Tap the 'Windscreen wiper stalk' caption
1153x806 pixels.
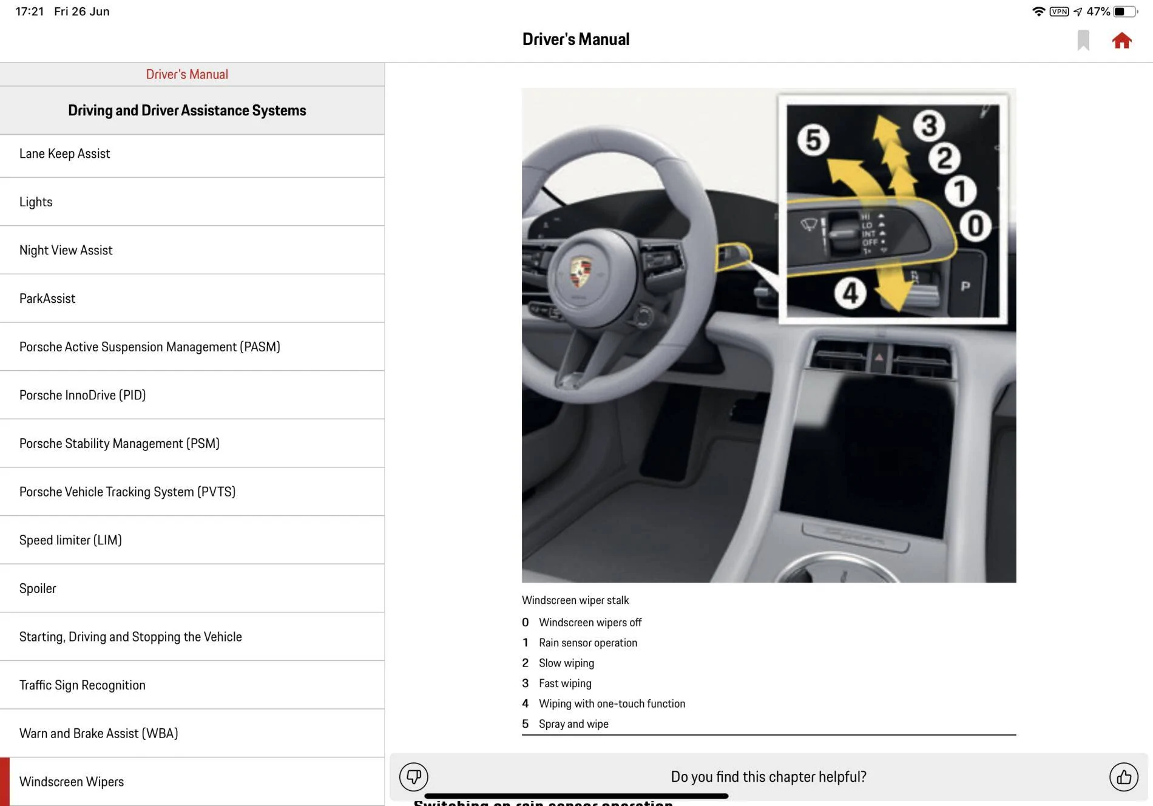point(575,600)
